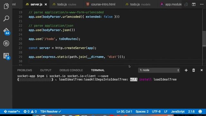Image resolution: width=206 pixels, height=116 pixels.
Task: Close the server.js tab
Action: 46,5
